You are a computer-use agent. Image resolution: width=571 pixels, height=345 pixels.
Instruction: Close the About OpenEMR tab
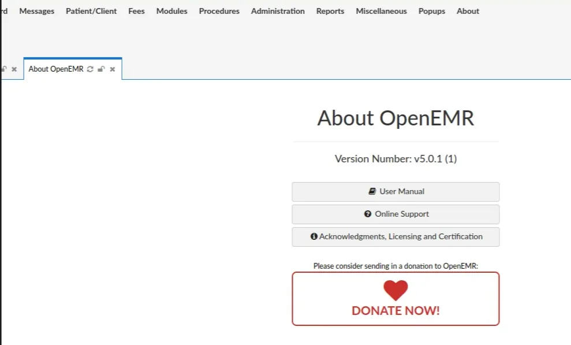(113, 69)
